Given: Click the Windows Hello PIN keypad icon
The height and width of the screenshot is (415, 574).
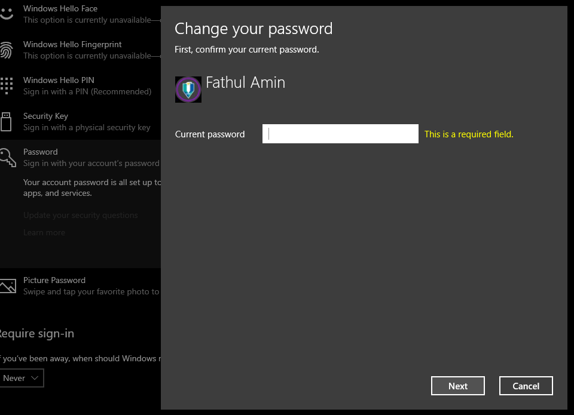Looking at the screenshot, I should tap(7, 86).
